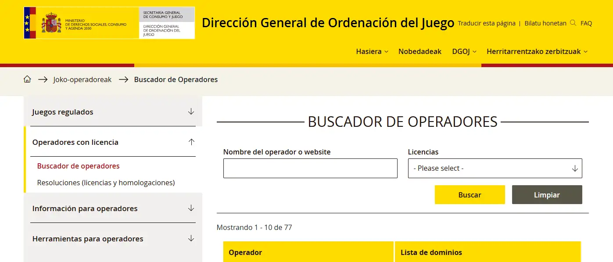
Task: Click Información para operadores sidebar label
Action: coord(85,208)
